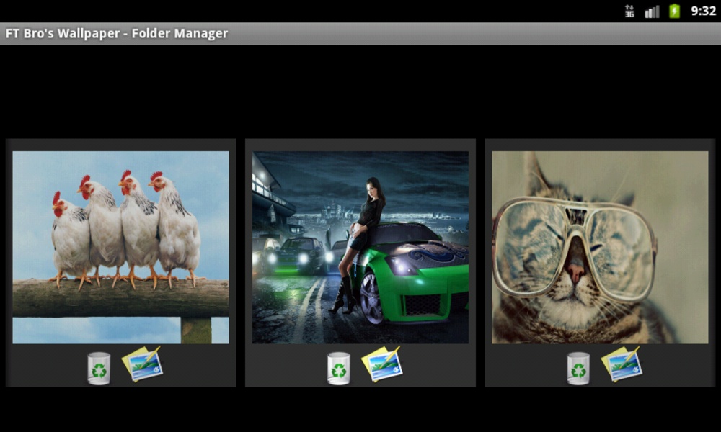Delete the green car wallpaper via recycle bin
Screen dimensions: 721x432
[338, 368]
